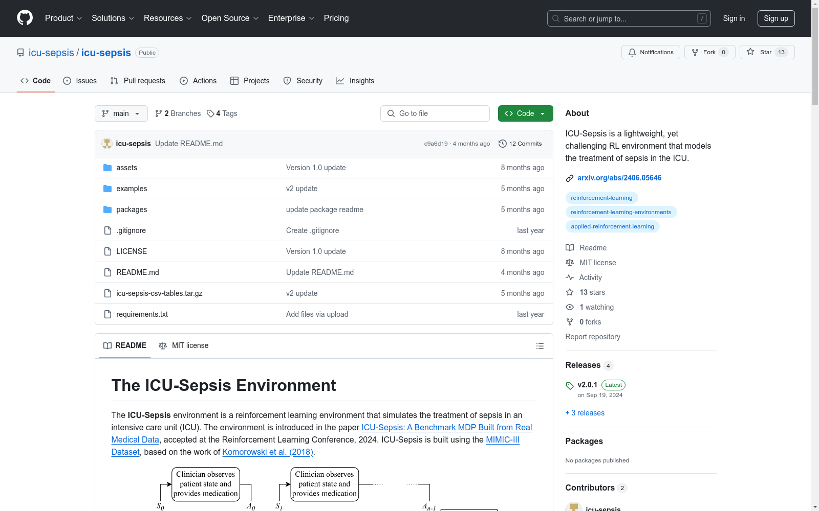Click the reinforcement-learning topic tag
819x511 pixels.
coord(601,198)
